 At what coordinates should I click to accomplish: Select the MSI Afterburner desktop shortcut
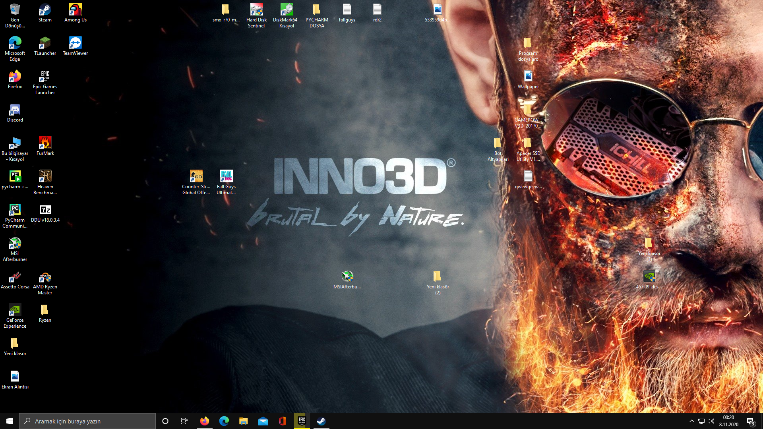15,249
